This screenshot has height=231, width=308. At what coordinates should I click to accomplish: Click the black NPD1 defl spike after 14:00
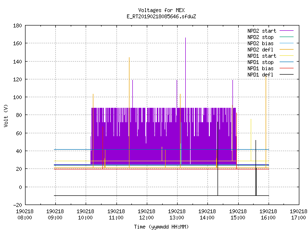(x=218, y=158)
